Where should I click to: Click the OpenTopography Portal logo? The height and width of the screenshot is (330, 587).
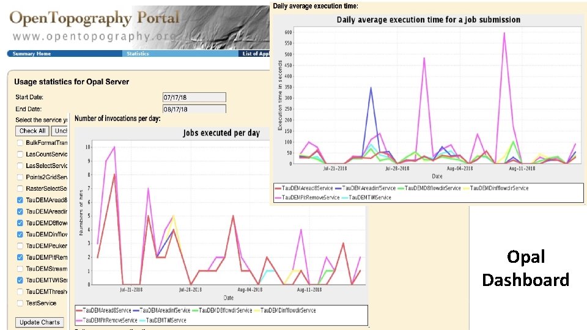coord(94,18)
